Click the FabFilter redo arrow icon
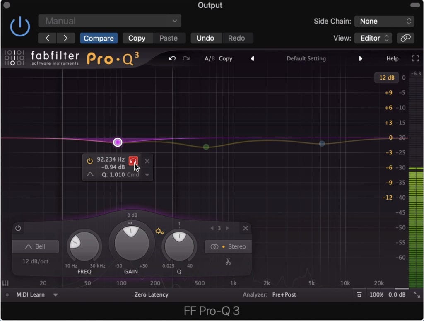This screenshot has height=321, width=424. point(186,58)
